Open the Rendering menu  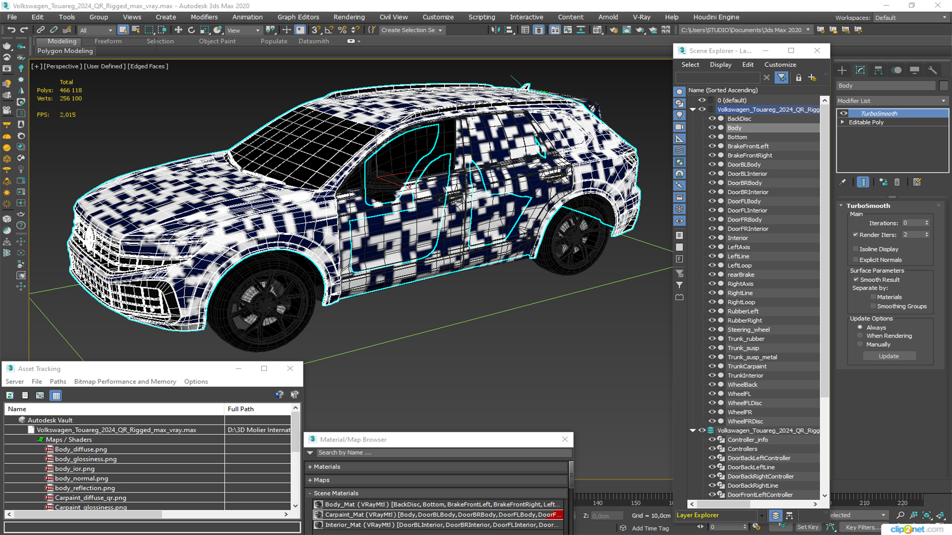[x=349, y=17]
